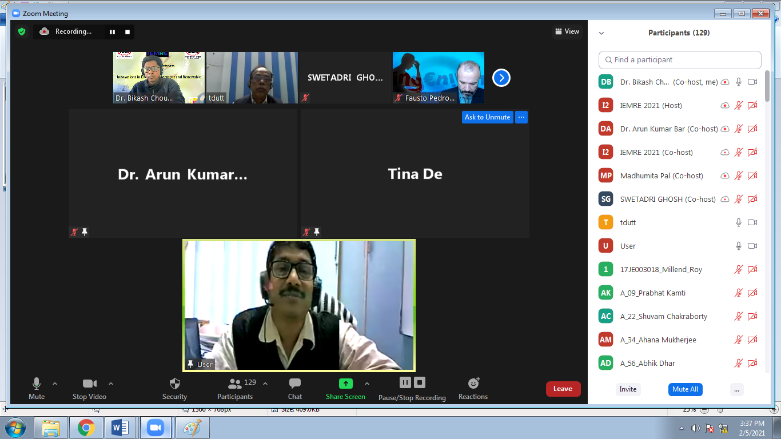This screenshot has width=781, height=439.
Task: Click the encryption shield icon
Action: 22,32
